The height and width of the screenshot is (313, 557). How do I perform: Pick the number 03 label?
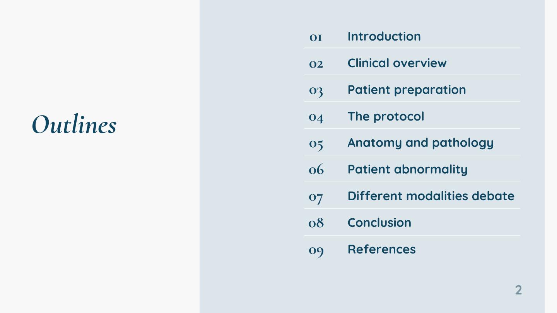pyautogui.click(x=316, y=90)
